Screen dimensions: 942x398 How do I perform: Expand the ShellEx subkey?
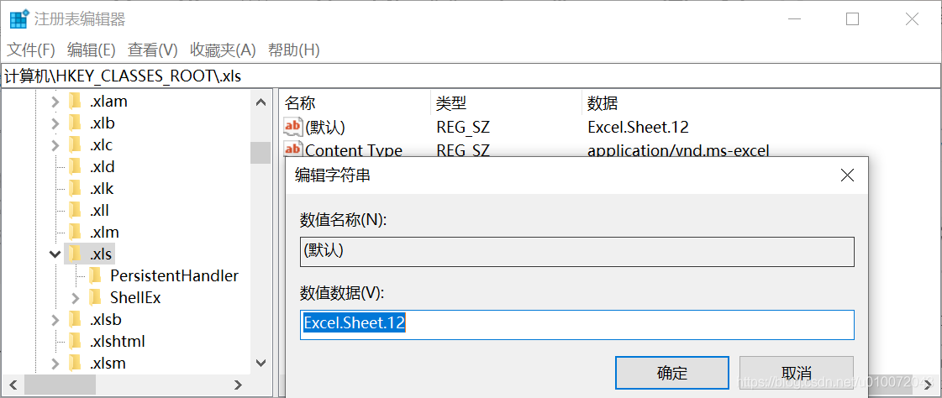pos(75,297)
